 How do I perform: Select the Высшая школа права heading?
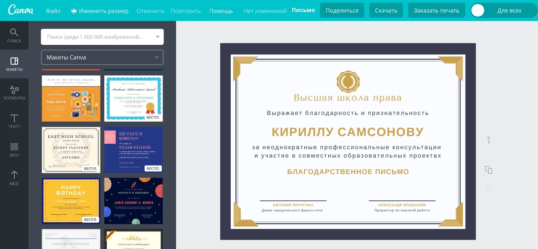click(x=348, y=98)
